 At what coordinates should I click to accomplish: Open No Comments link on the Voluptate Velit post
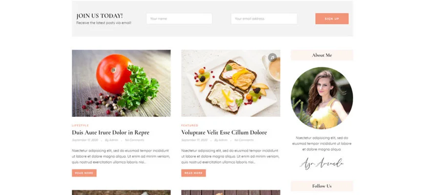(x=244, y=140)
